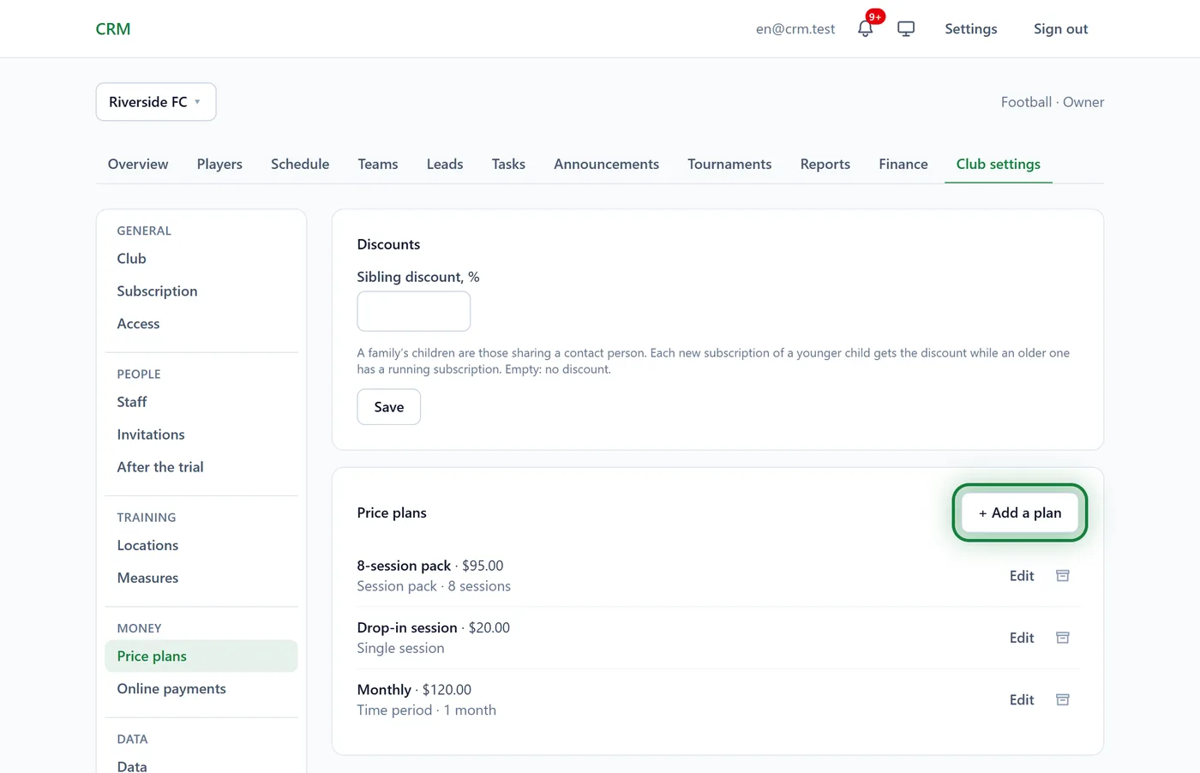Click the en@crm.test account email
This screenshot has height=773, width=1200.
[x=795, y=29]
